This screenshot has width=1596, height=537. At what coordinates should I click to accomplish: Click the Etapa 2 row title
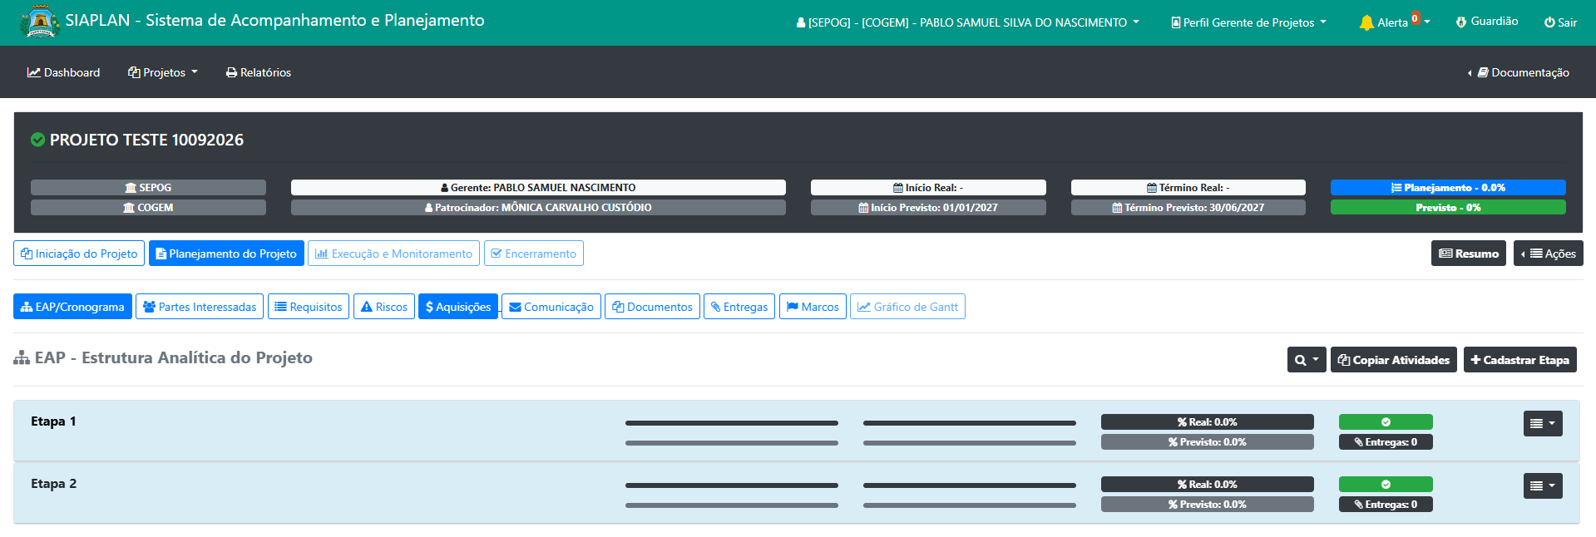pyautogui.click(x=53, y=484)
